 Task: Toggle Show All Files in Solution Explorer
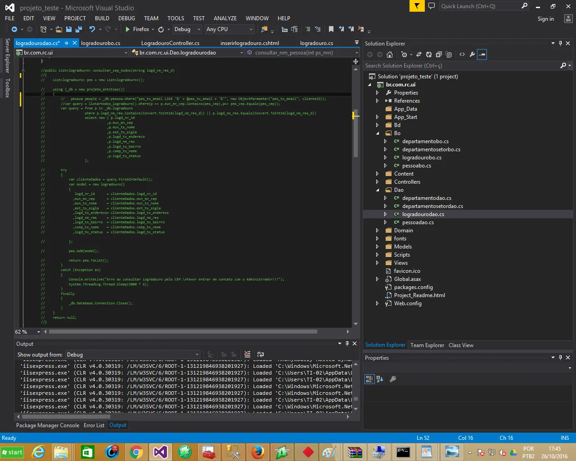pyautogui.click(x=449, y=54)
